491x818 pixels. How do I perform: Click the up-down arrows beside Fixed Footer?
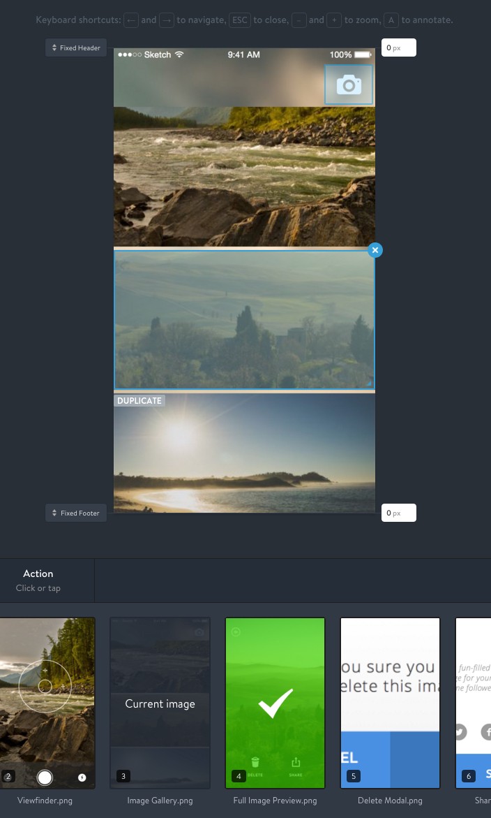pyautogui.click(x=54, y=513)
